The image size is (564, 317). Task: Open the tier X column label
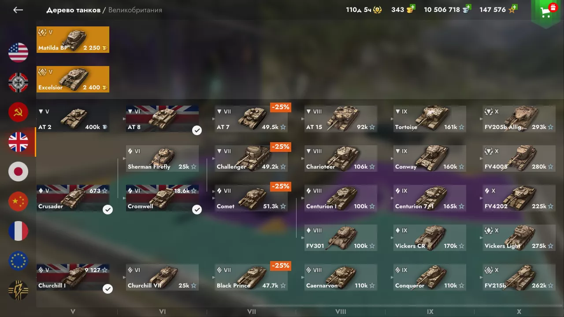[519, 312]
